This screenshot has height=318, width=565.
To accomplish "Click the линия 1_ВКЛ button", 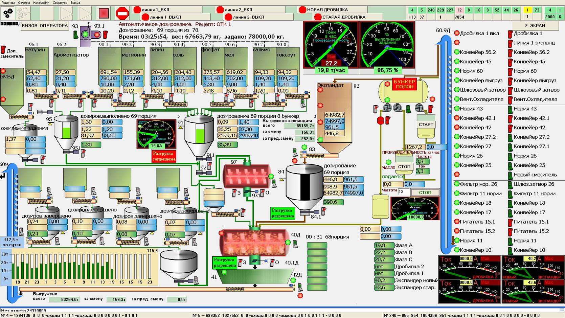I will click(x=167, y=10).
